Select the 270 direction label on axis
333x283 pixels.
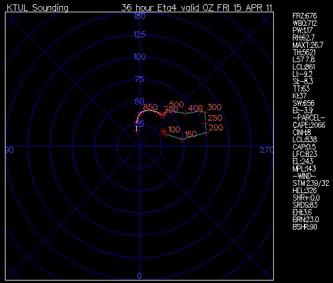(x=266, y=150)
